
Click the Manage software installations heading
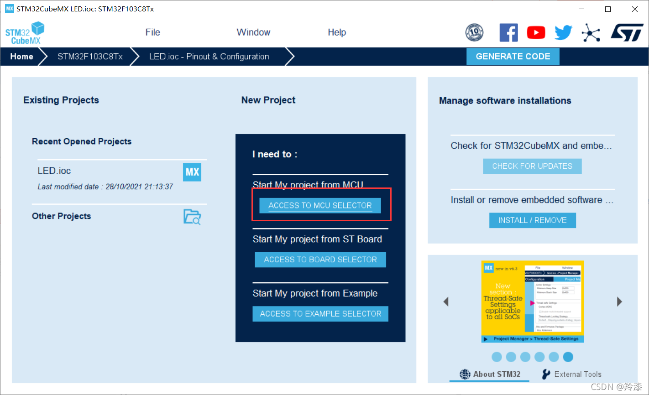pyautogui.click(x=505, y=101)
